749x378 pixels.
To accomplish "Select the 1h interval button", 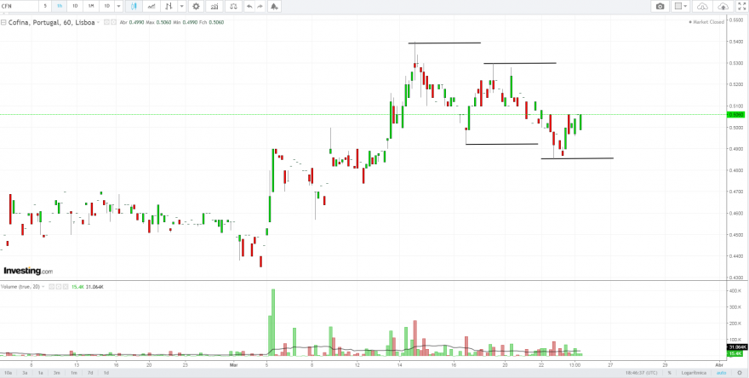I will tap(60, 6).
